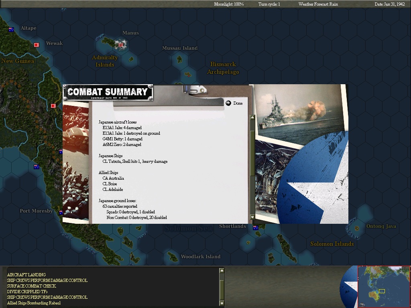411x308 pixels.
Task: Click the red dot island south of Mussau
Action: (x=188, y=75)
